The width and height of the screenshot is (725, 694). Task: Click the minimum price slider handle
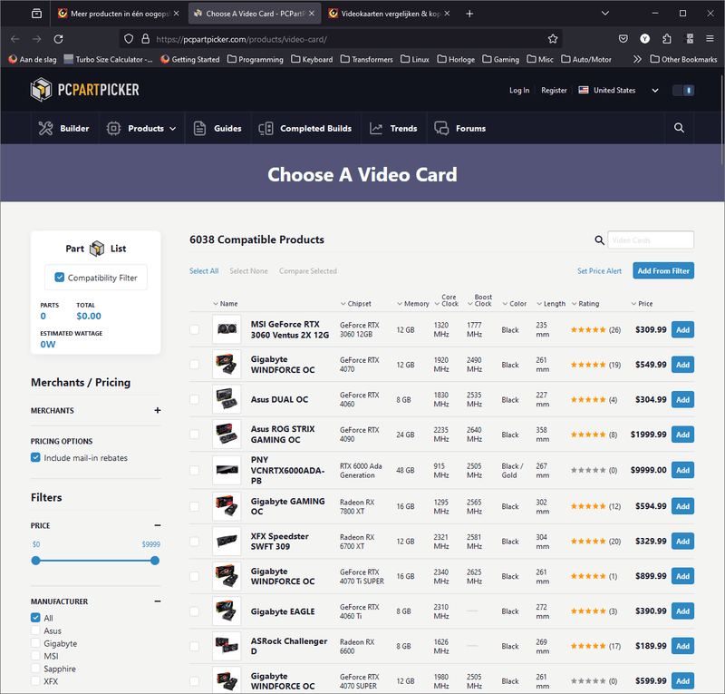point(35,561)
